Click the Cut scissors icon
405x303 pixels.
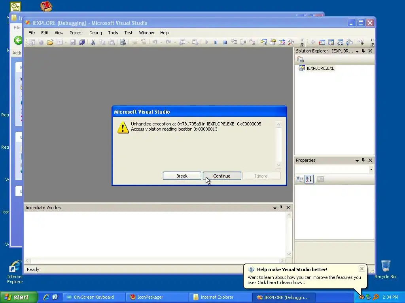[x=93, y=42]
